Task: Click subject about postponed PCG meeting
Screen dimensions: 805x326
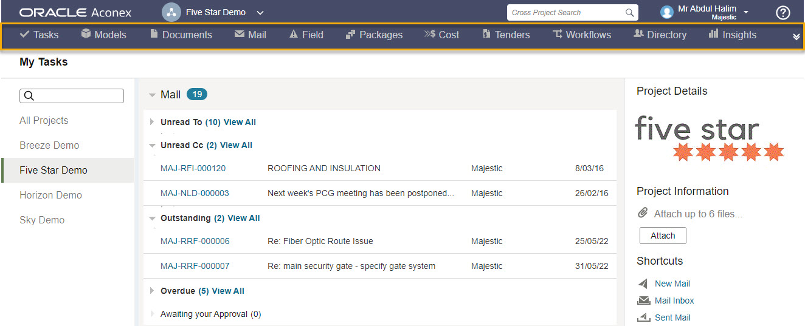Action: (361, 193)
